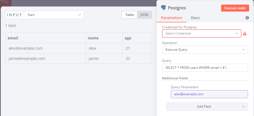Select the jamie@example.com table cell
This screenshot has width=254, height=116.
45,59
